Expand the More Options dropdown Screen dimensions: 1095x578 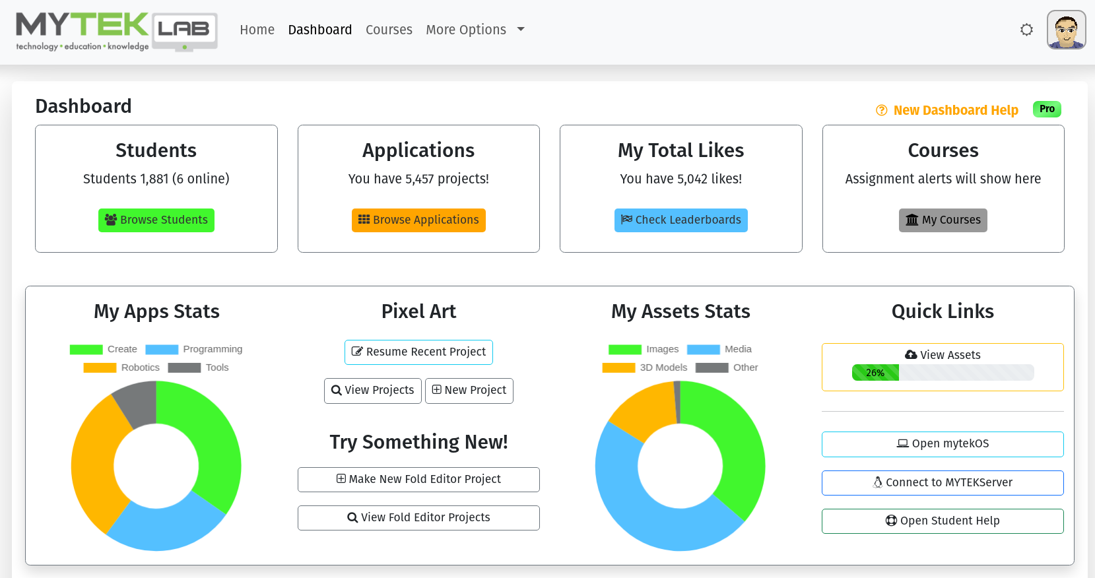pyautogui.click(x=475, y=30)
